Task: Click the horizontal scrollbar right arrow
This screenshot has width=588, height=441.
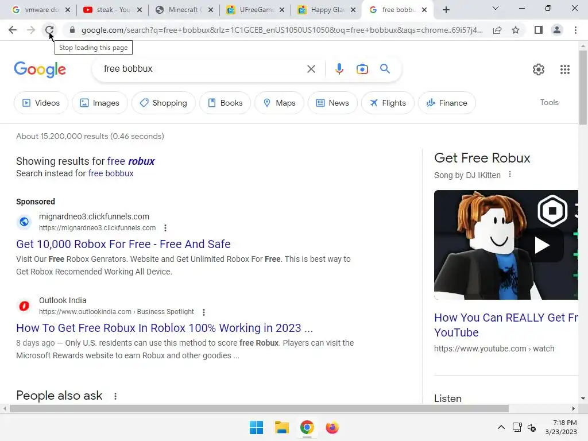Action: pyautogui.click(x=574, y=409)
